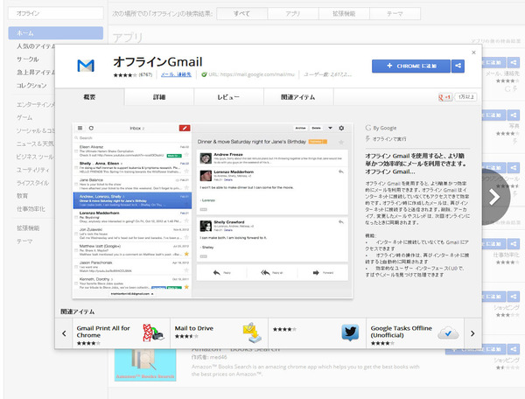Open the レビュー tab
The width and height of the screenshot is (525, 399).
point(228,98)
